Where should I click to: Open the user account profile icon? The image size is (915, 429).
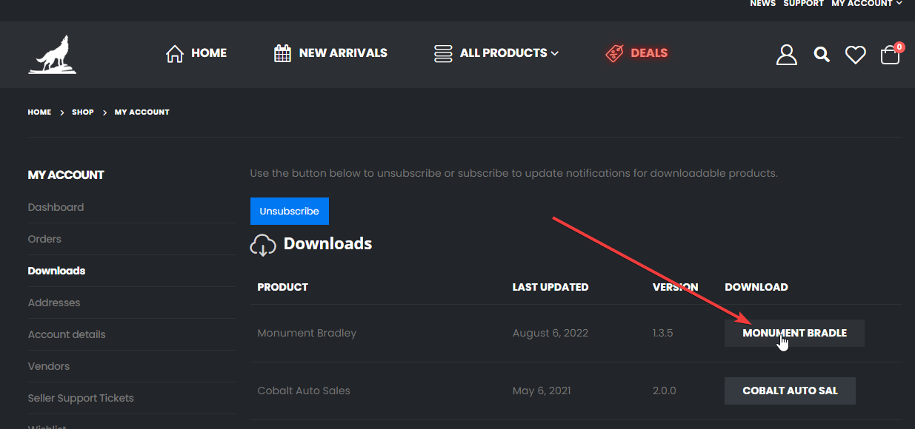click(x=786, y=54)
